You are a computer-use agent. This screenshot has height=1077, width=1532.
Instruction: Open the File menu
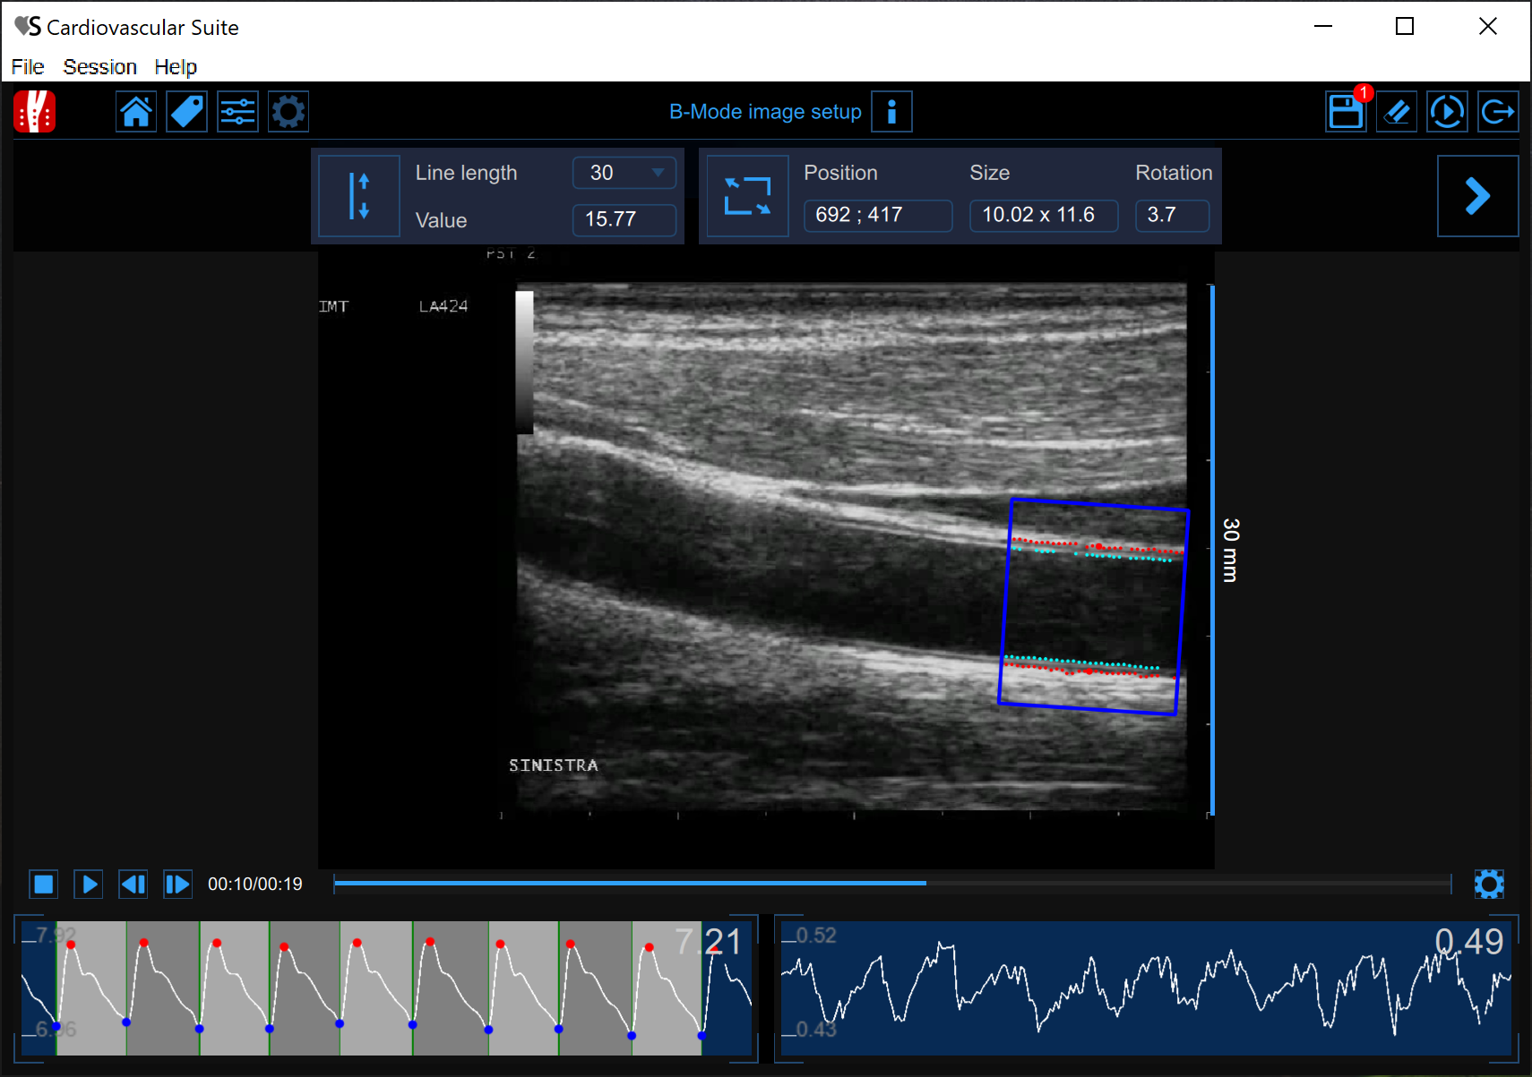(28, 67)
